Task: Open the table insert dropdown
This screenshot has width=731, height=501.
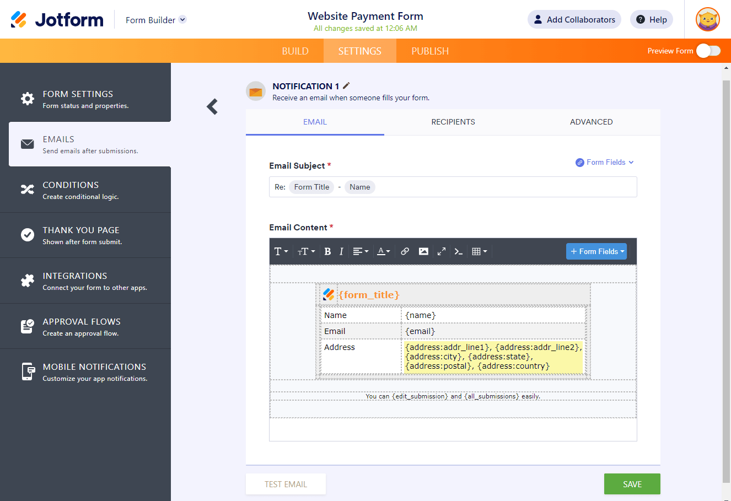Action: click(x=479, y=251)
